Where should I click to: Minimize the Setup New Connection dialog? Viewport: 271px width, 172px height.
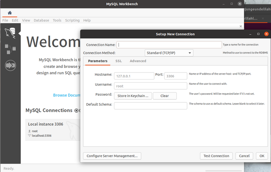[250, 34]
